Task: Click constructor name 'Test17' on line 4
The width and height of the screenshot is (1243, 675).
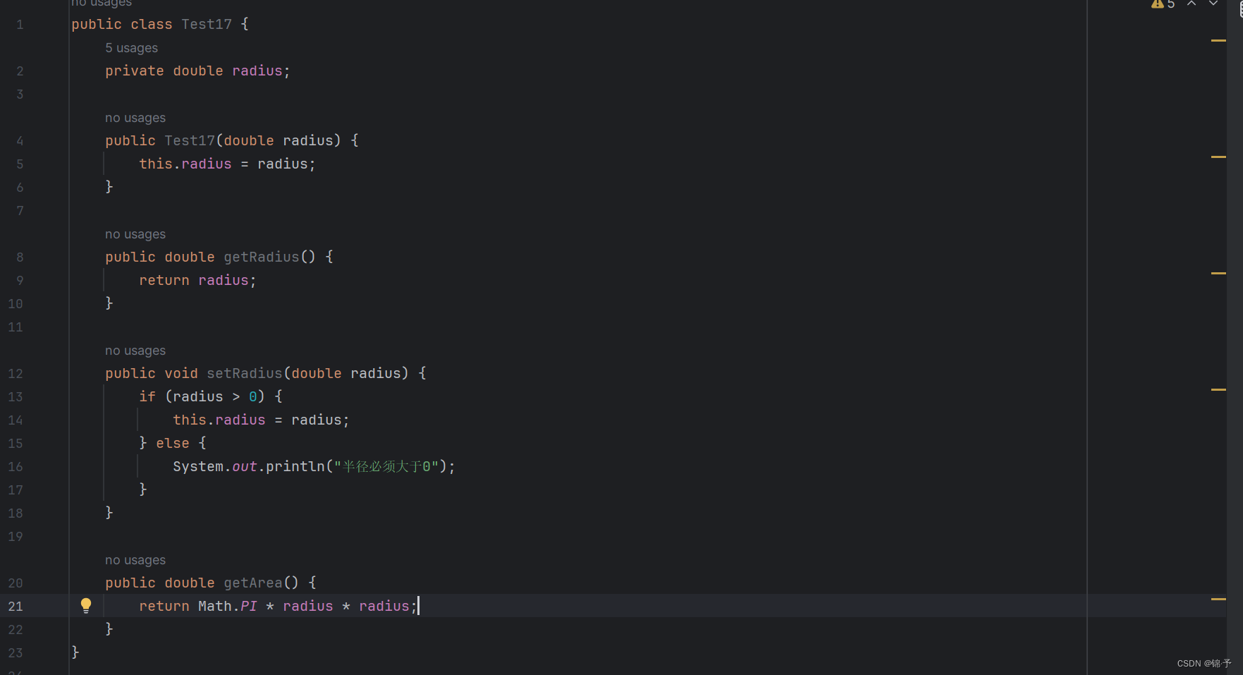Action: pos(190,140)
